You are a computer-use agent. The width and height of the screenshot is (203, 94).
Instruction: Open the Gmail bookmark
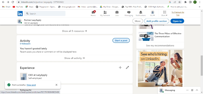click(6, 7)
